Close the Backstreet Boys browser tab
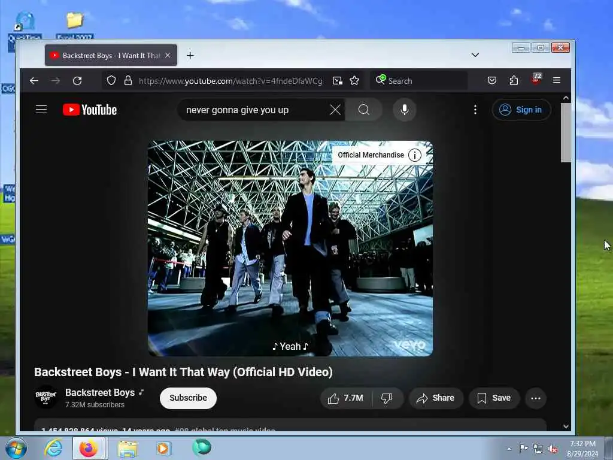The image size is (613, 460). click(x=168, y=56)
